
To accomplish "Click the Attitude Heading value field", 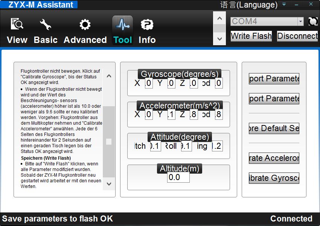I will point(217,146).
